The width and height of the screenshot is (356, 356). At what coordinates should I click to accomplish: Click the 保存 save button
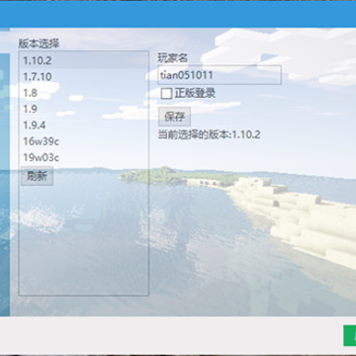coord(174,117)
